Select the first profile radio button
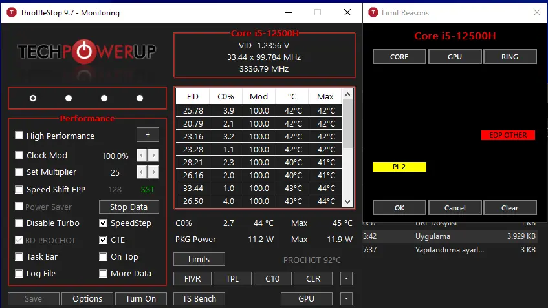 point(33,98)
